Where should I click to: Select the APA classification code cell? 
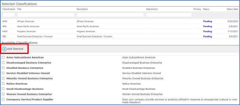point(5,27)
